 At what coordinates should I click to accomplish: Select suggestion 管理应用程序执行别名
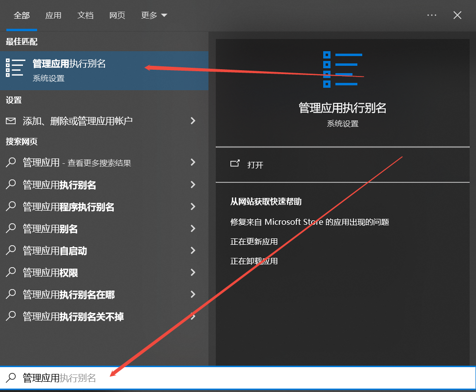[104, 207]
